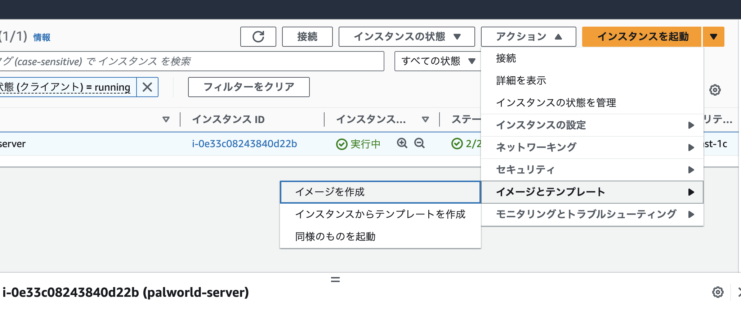Viewport: 741px width, 313px height.
Task: Click the refresh instances icon button
Action: click(258, 37)
